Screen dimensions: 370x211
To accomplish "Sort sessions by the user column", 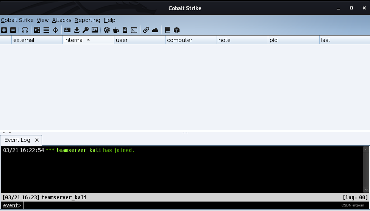I will point(140,40).
